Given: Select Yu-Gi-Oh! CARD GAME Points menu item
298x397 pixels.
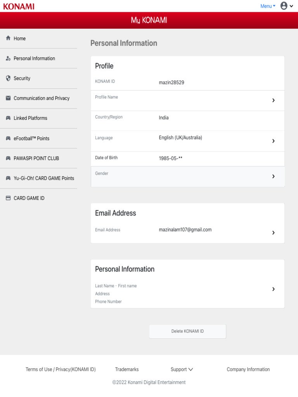Looking at the screenshot, I should (x=43, y=178).
